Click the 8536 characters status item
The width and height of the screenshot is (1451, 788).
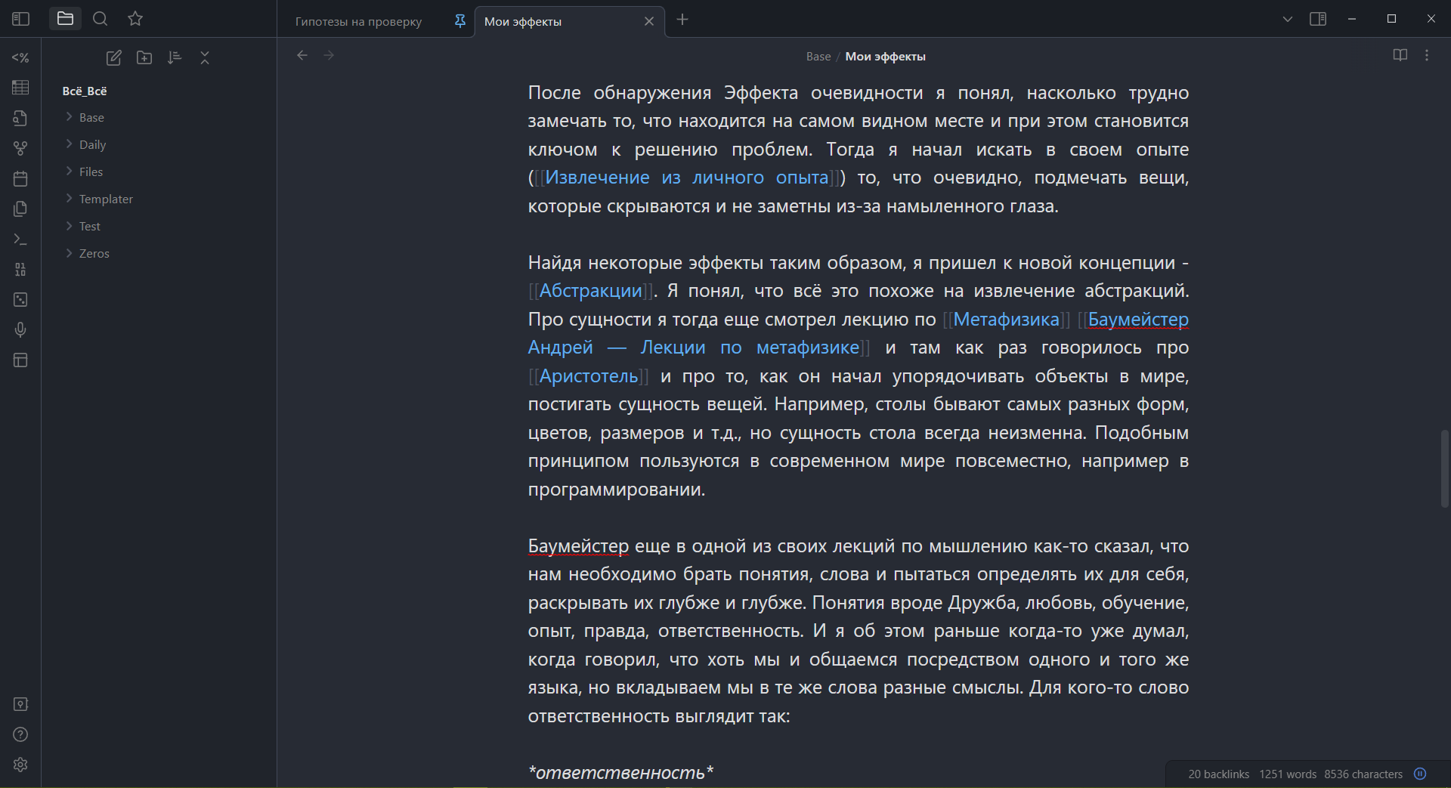[1363, 774]
